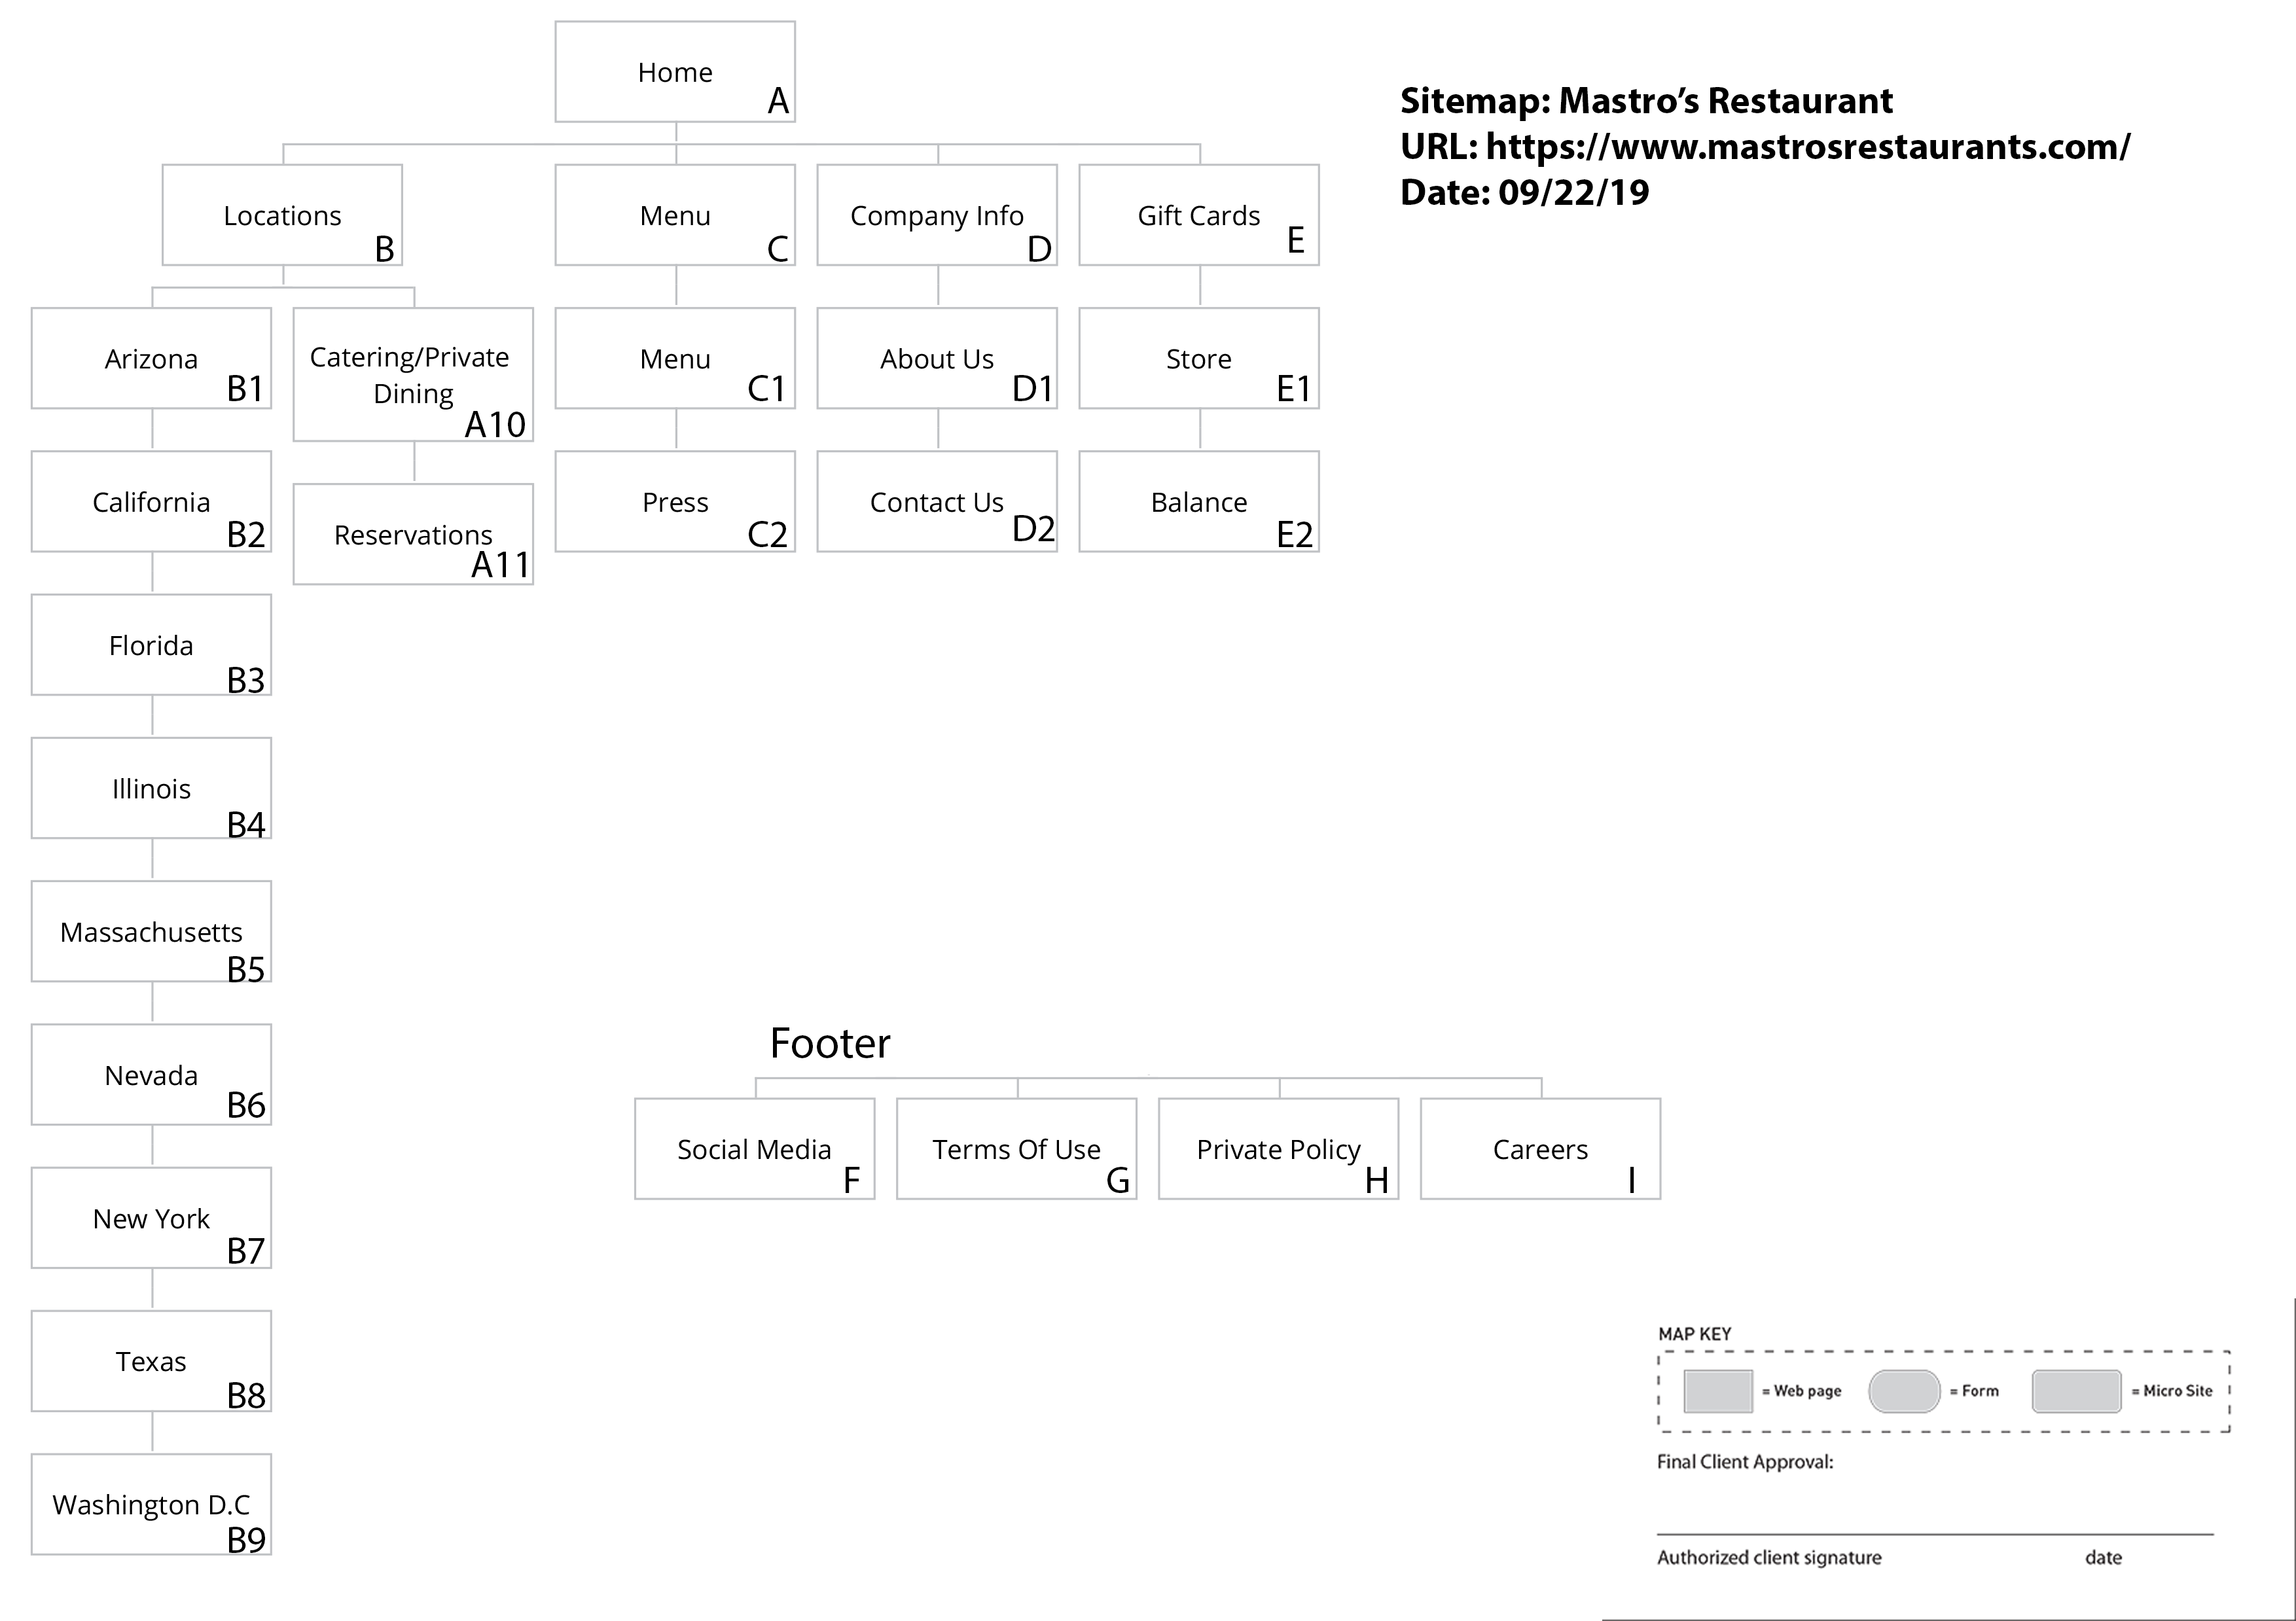Select the Reservations box A11
The height and width of the screenshot is (1621, 2296).
click(413, 534)
